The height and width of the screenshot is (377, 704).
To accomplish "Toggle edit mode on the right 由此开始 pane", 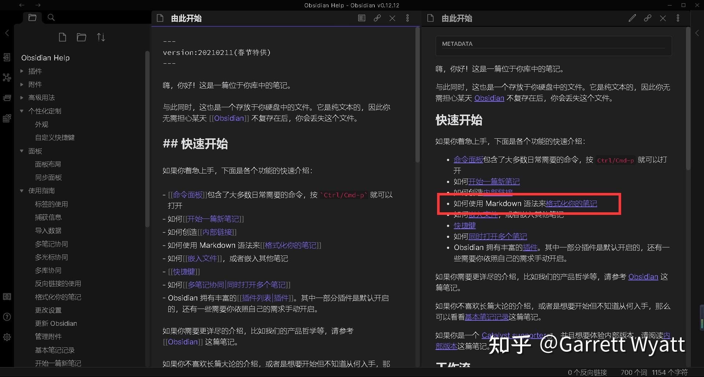I will (632, 18).
